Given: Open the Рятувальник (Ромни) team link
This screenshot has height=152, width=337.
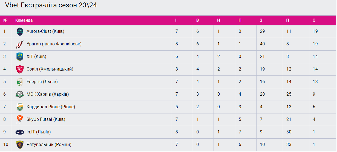Looking at the screenshot, I should [x=49, y=145].
